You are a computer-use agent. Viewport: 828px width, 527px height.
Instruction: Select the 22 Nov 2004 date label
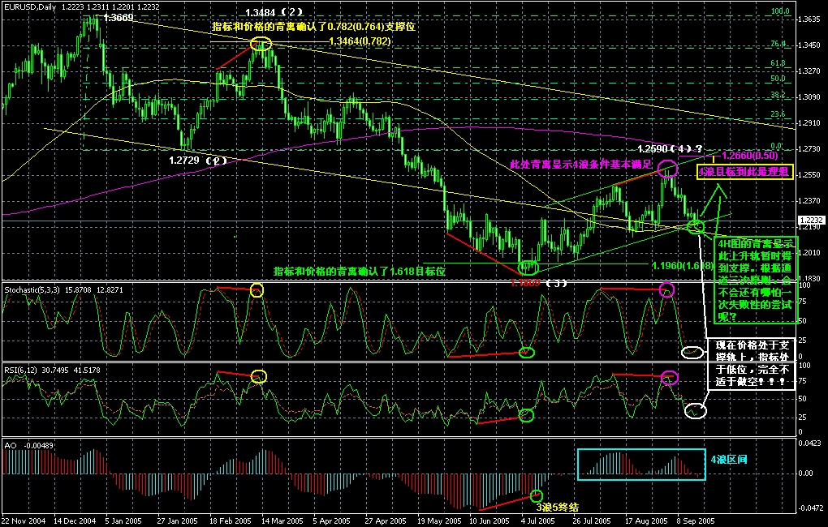point(23,521)
